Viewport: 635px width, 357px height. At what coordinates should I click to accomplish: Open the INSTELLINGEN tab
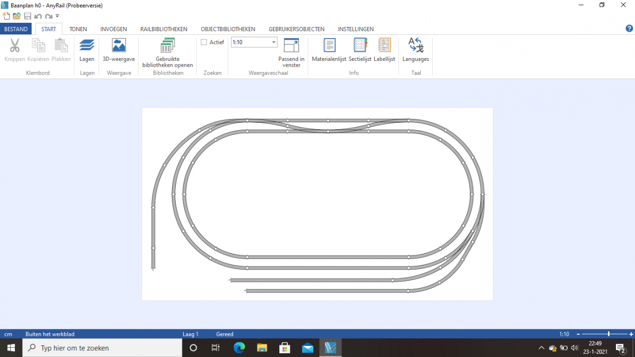point(356,29)
